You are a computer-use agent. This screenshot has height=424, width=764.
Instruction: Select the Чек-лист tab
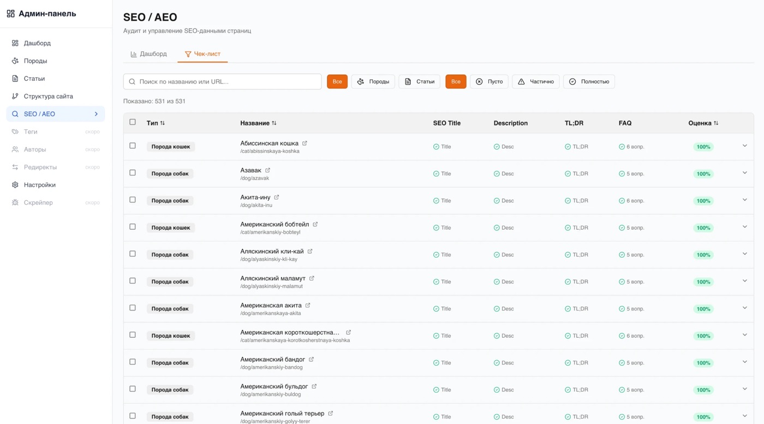(202, 54)
